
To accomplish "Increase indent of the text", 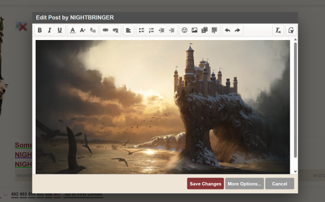I will coord(172,30).
